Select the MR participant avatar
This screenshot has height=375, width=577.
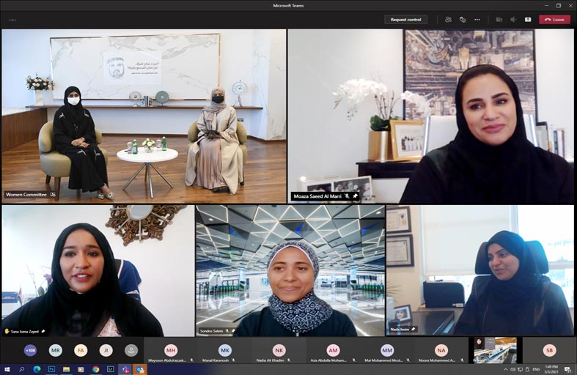tap(55, 350)
